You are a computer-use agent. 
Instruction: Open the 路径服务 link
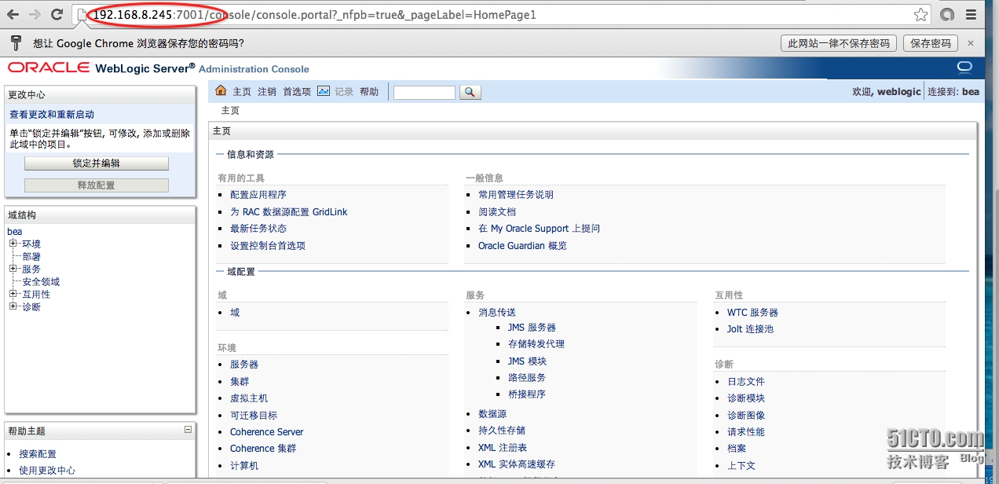point(527,378)
